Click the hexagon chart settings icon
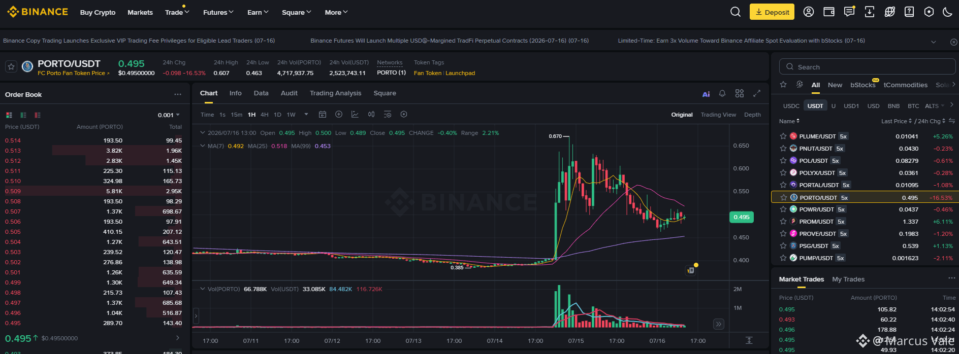959x354 pixels. point(404,115)
